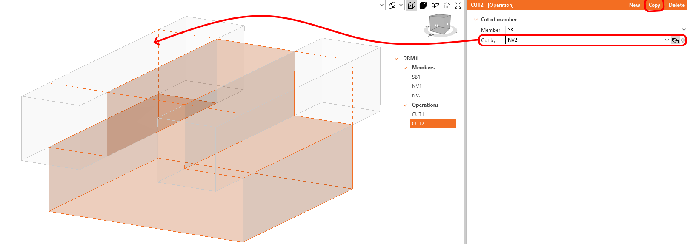Screen dimensions: 687x244
Task: Click Copy in the CUT2 header
Action: coord(654,5)
